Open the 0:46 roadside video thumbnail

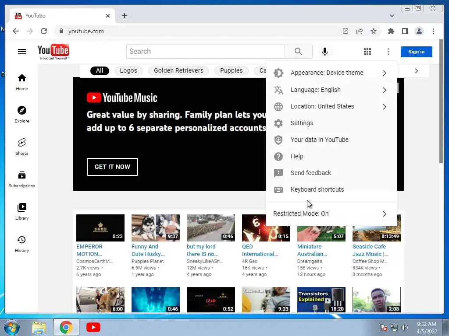[211, 227]
